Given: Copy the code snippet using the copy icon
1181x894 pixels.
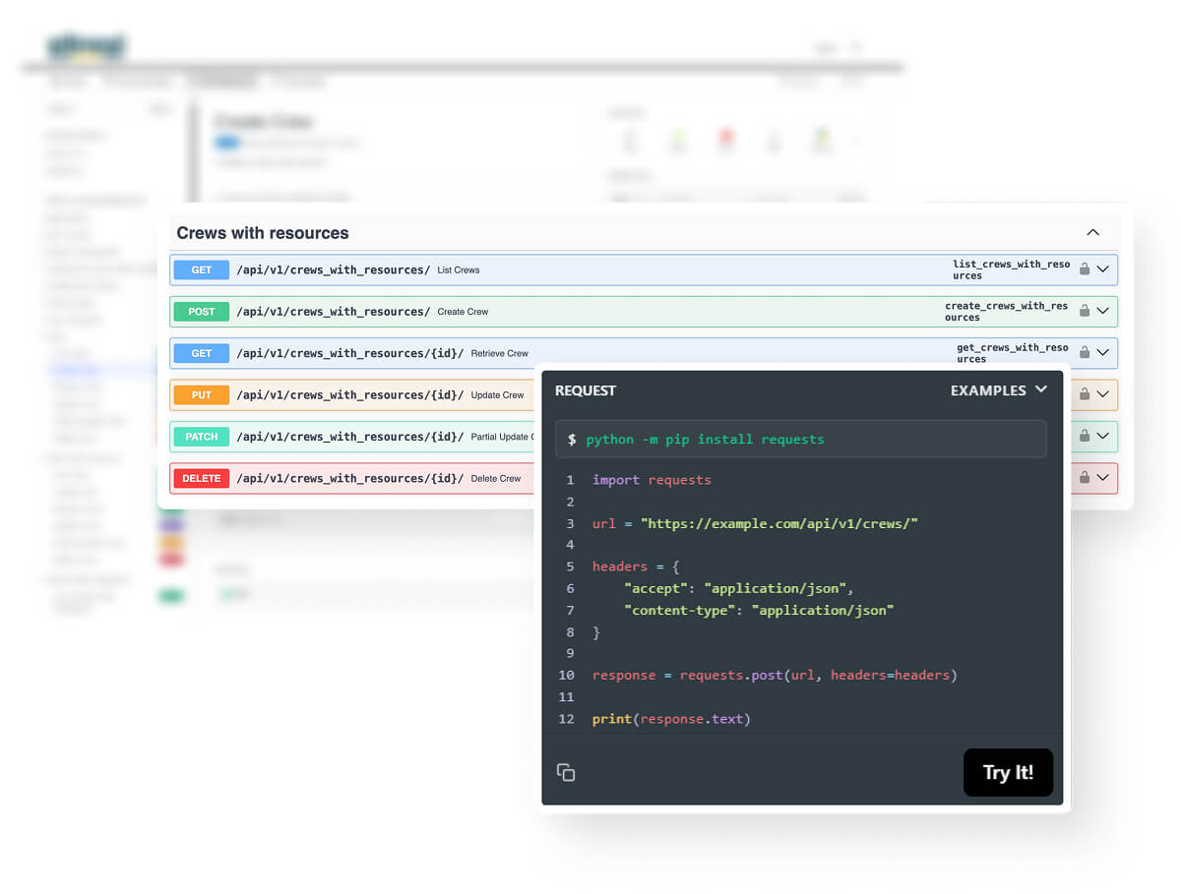Looking at the screenshot, I should (566, 772).
